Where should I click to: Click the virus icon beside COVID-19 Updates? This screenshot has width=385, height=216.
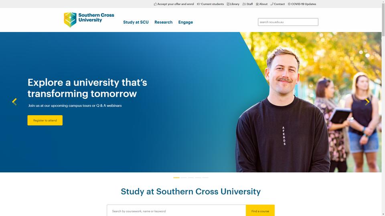[289, 4]
